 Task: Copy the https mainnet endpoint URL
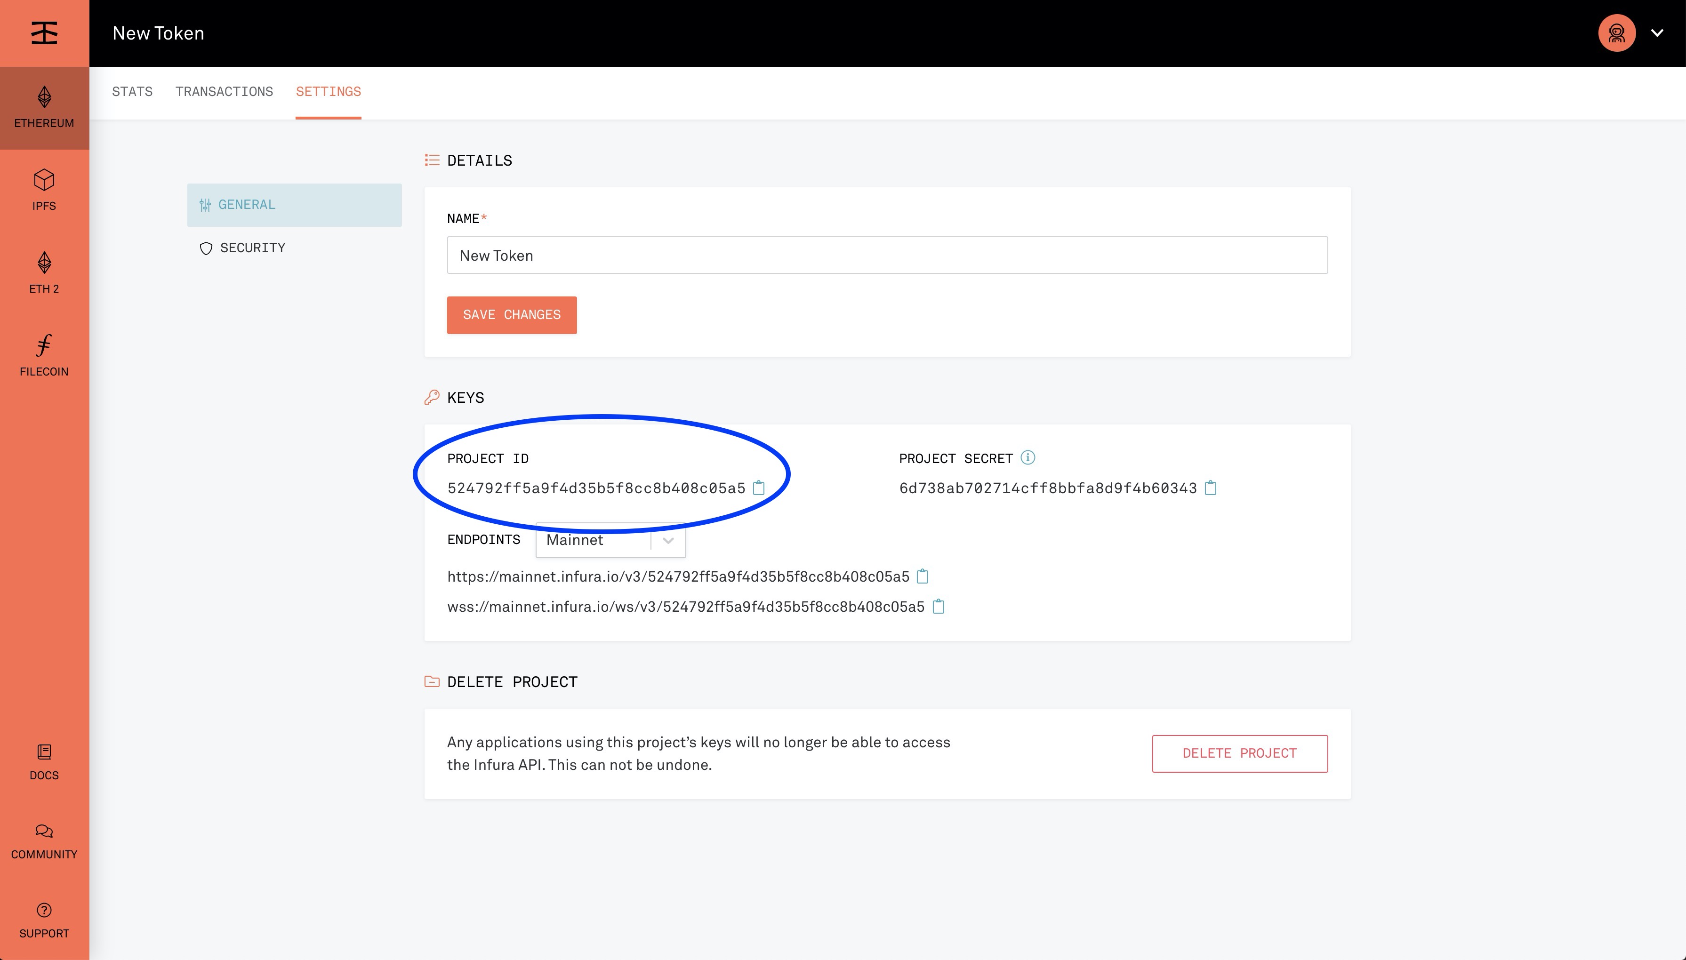click(923, 576)
